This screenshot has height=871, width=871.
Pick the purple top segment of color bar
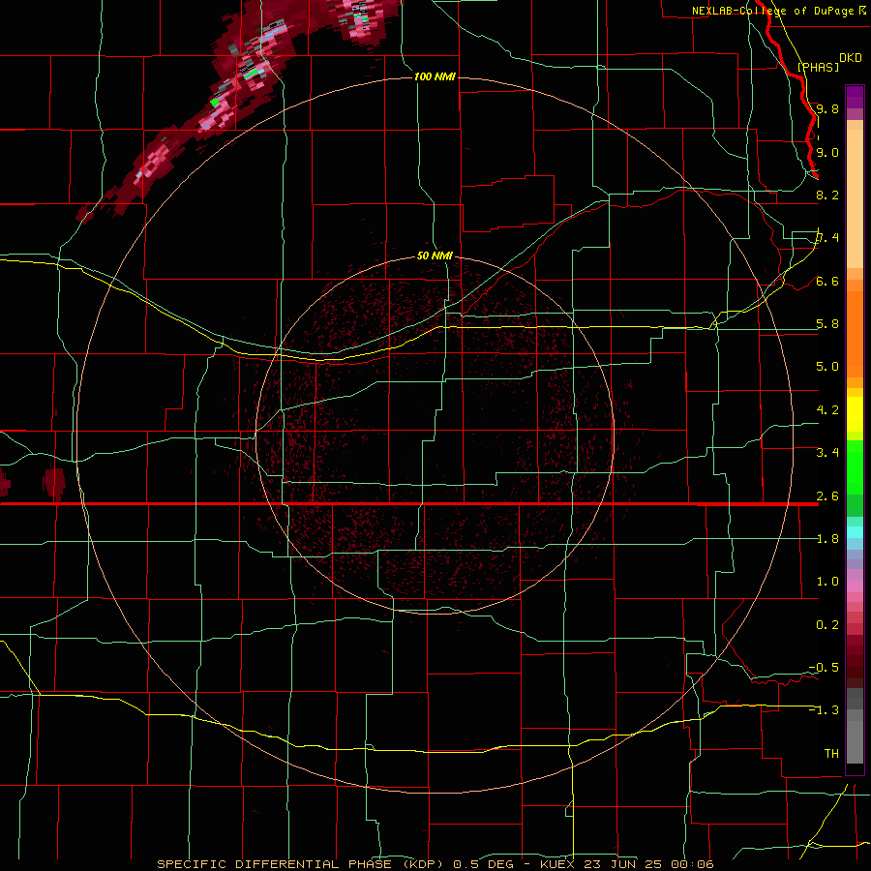click(x=855, y=97)
